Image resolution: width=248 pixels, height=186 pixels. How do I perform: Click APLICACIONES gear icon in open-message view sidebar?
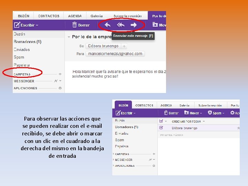pyautogui.click(x=60, y=88)
